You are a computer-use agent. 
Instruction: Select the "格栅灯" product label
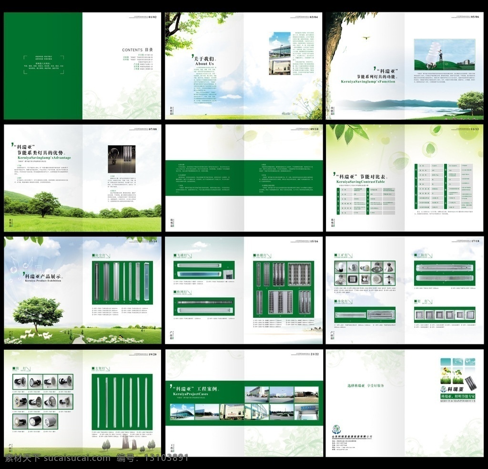262,255
